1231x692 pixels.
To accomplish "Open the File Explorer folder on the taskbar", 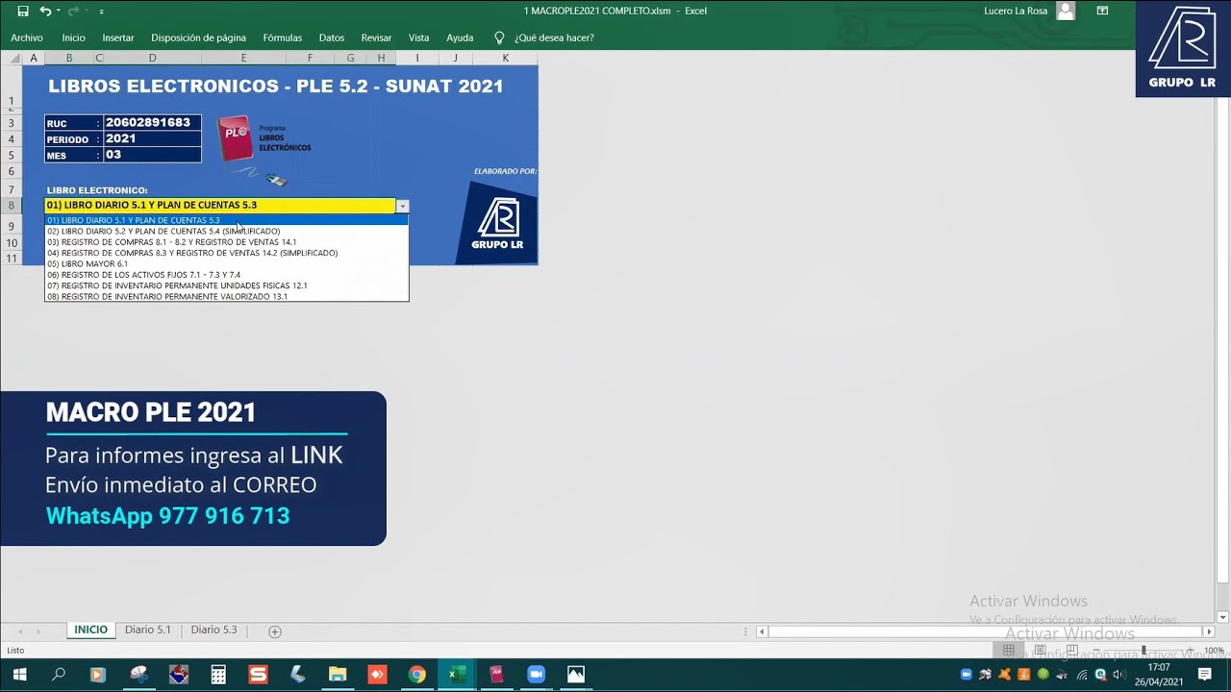I will pyautogui.click(x=338, y=675).
